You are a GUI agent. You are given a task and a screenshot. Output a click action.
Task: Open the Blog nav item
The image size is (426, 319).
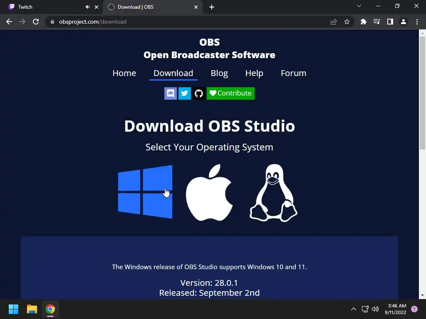[x=219, y=73]
